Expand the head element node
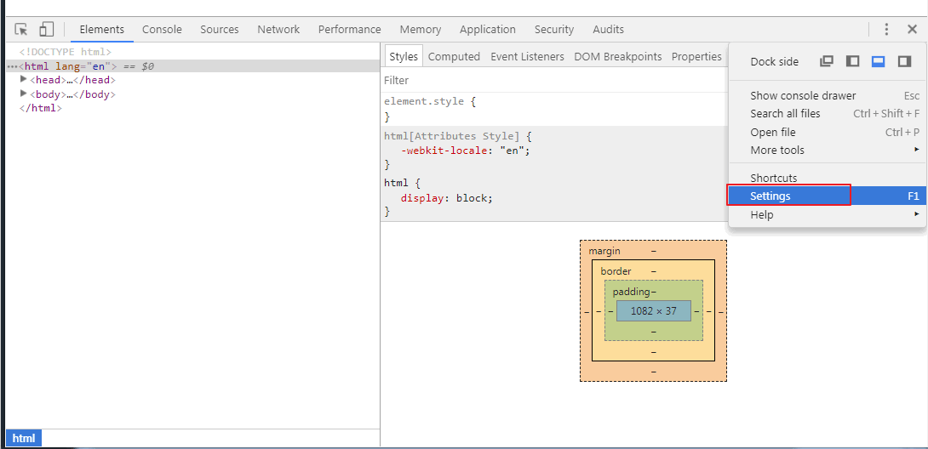928x449 pixels. (x=24, y=80)
